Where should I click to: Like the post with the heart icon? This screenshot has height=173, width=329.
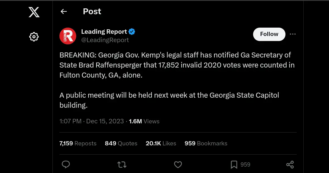pyautogui.click(x=178, y=165)
